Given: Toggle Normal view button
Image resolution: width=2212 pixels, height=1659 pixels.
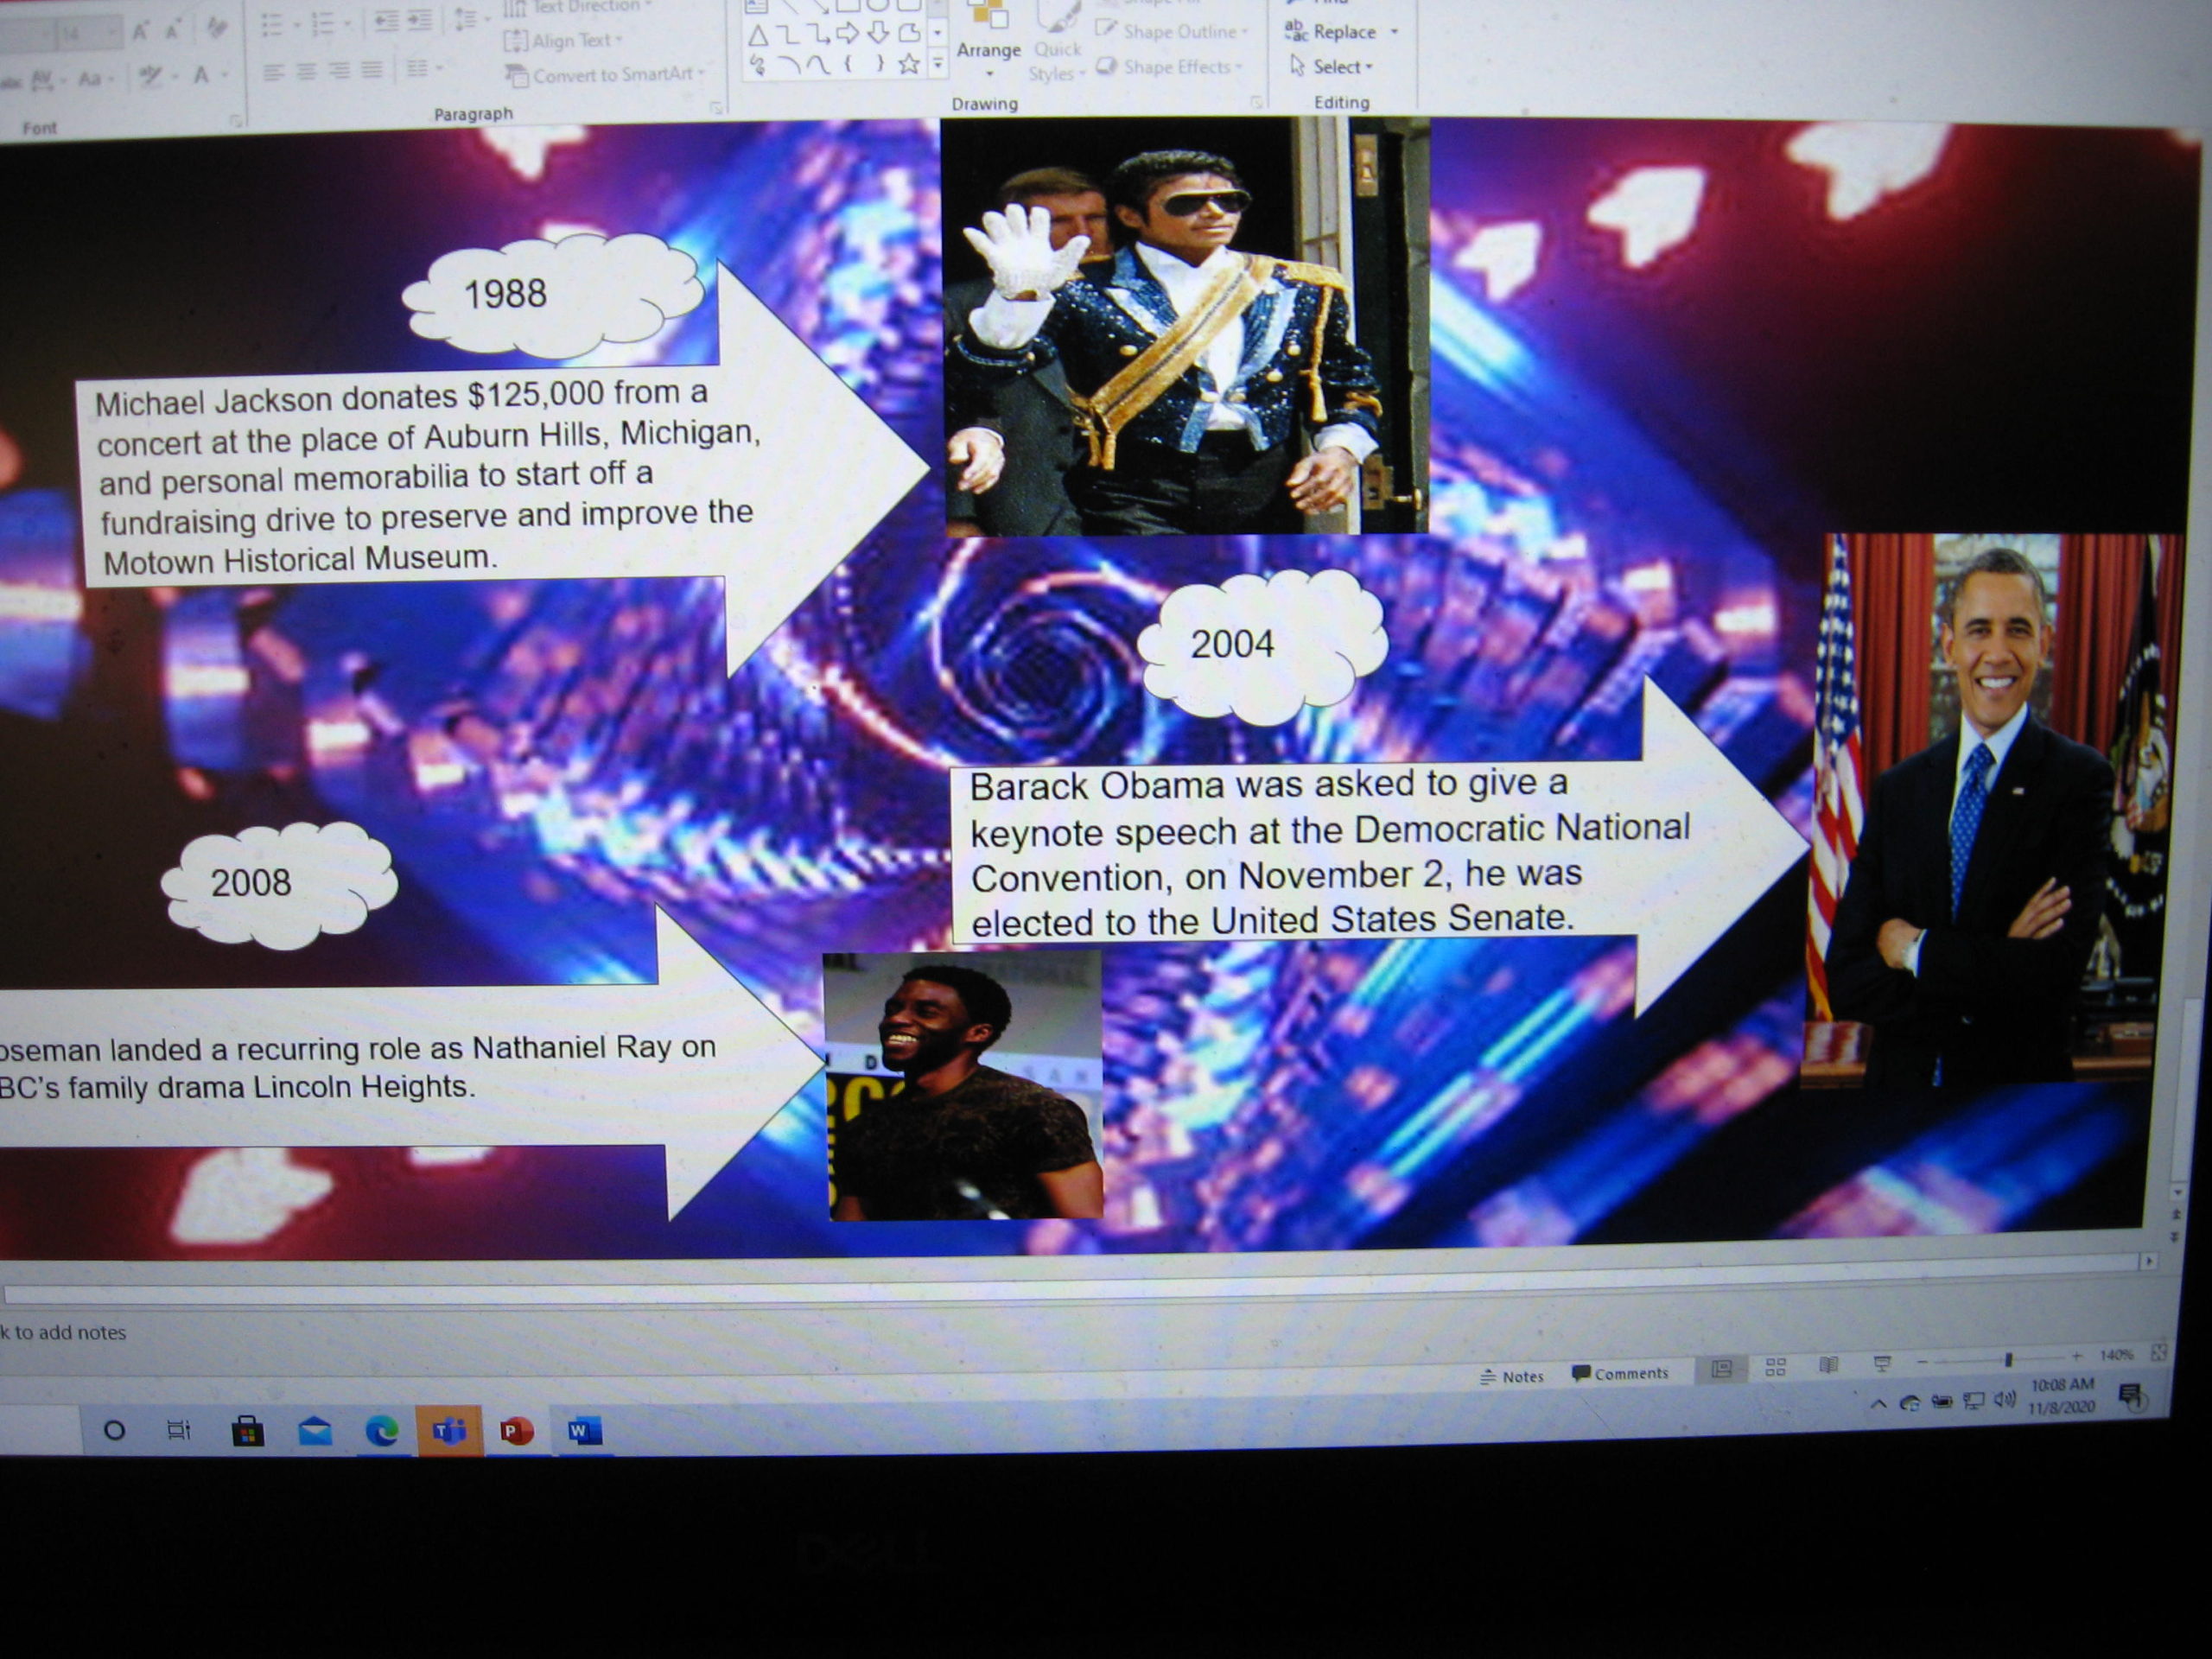Looking at the screenshot, I should (1721, 1369).
